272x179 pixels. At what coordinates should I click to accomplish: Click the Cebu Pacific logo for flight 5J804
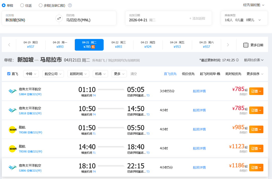[12, 91]
